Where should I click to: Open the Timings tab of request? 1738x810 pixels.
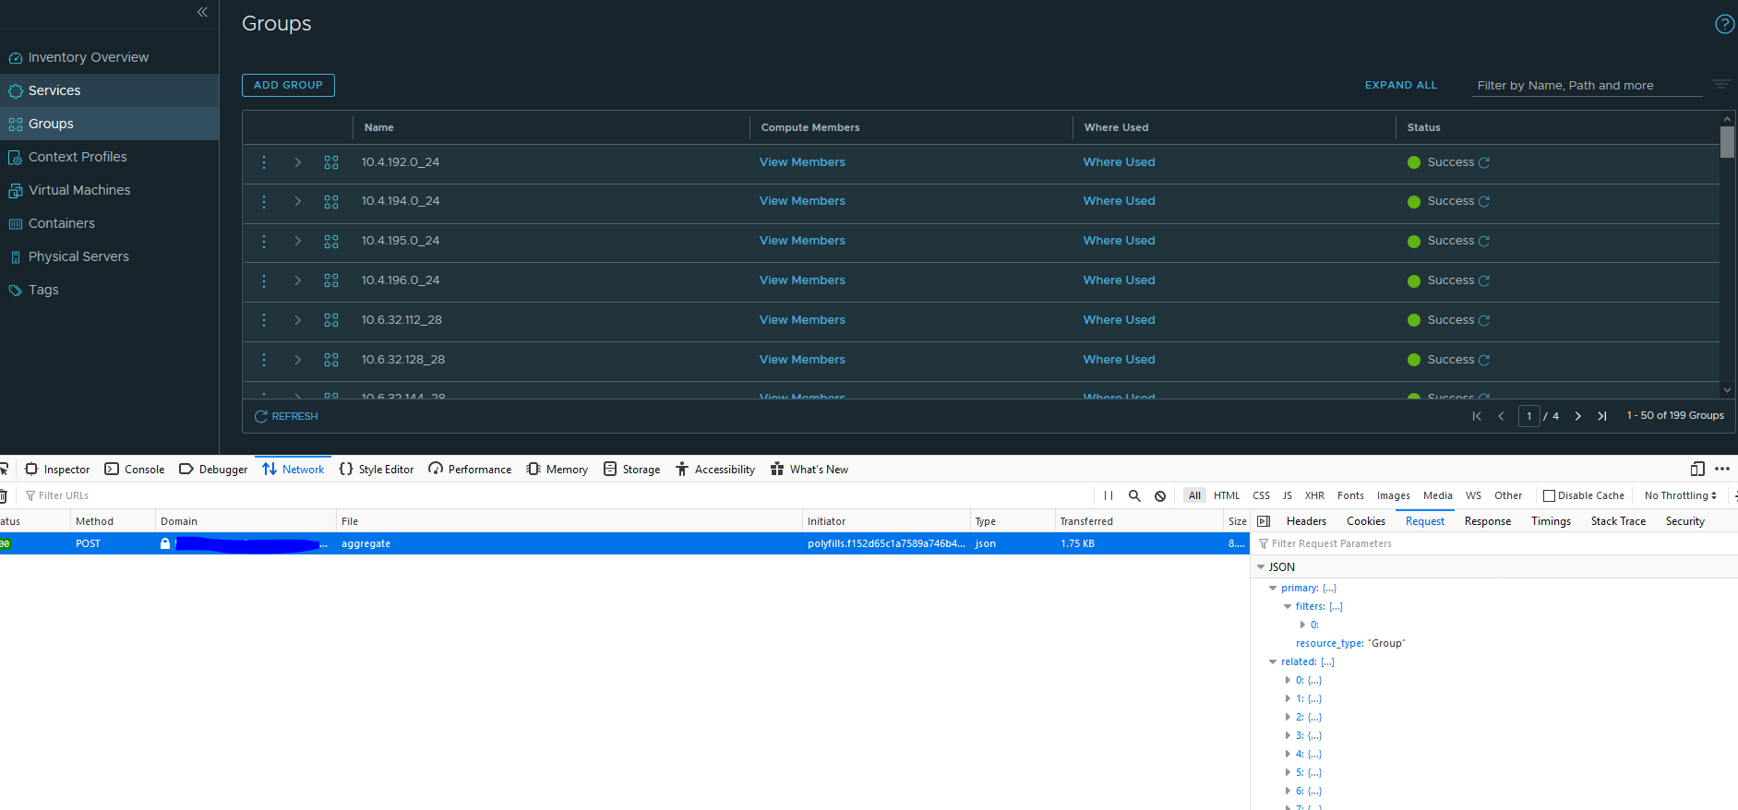[1551, 521]
